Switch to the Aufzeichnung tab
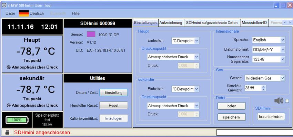The image size is (293, 137). 171,23
